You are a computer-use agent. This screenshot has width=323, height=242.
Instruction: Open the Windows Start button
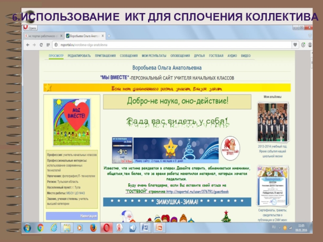coord(27,228)
